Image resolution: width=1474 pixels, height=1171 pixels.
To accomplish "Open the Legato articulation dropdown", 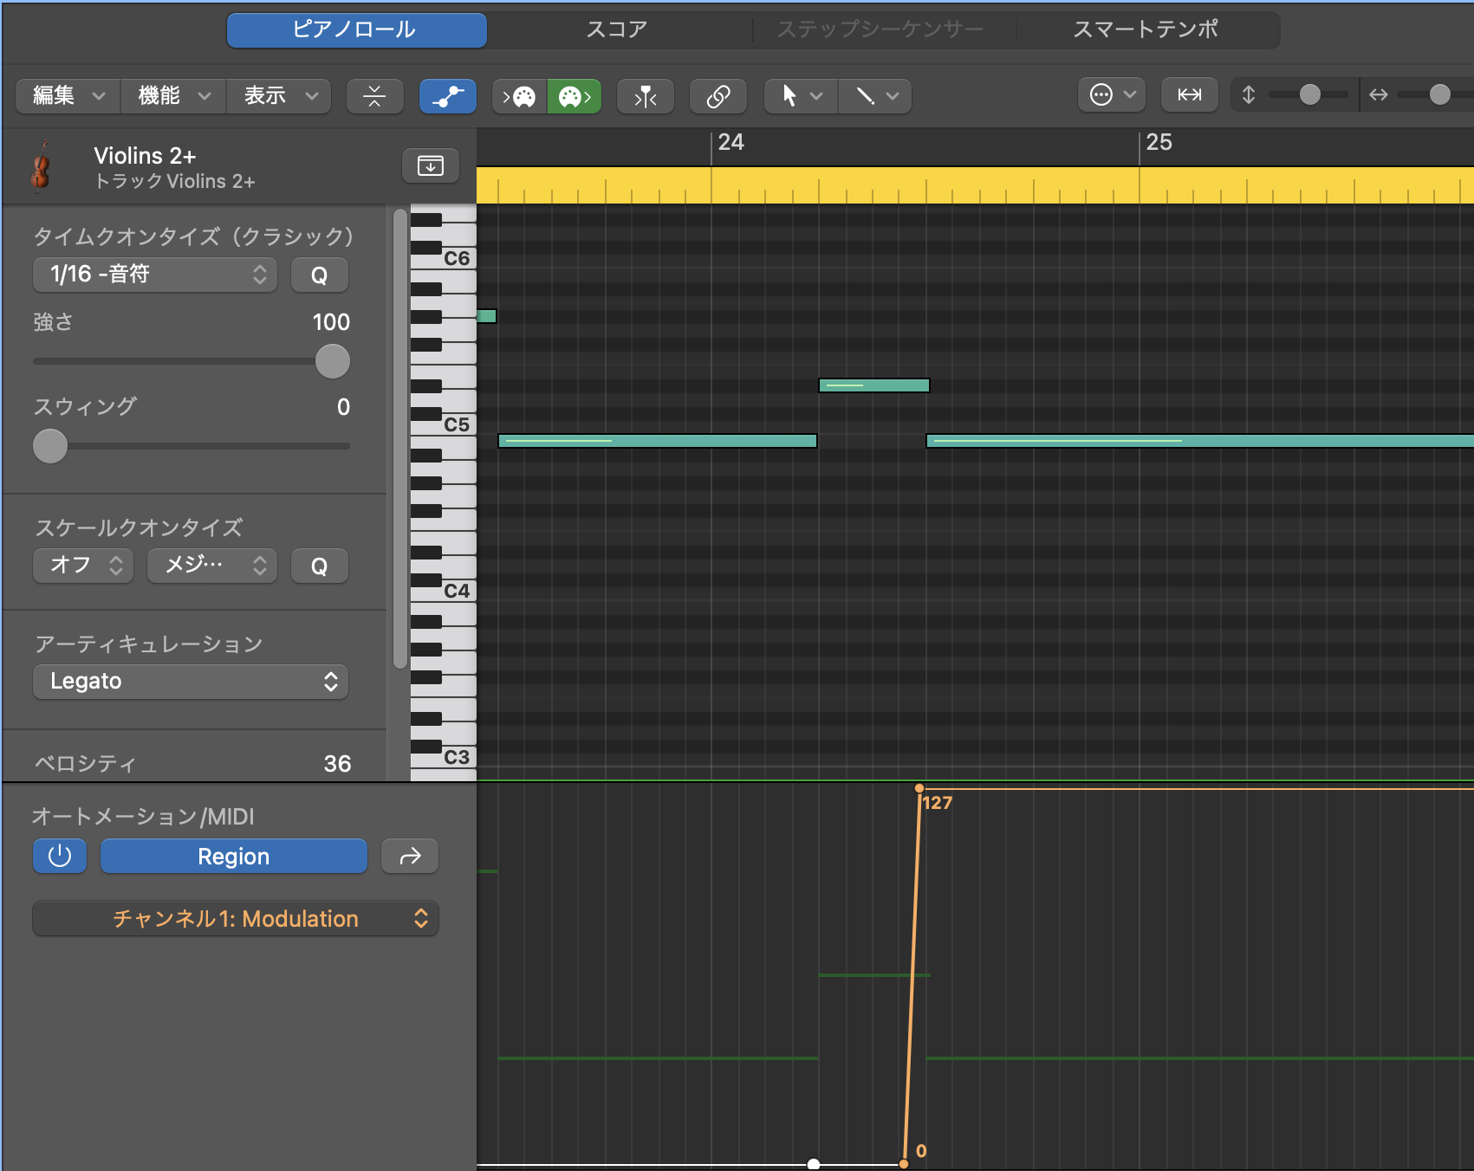I will click(x=191, y=681).
